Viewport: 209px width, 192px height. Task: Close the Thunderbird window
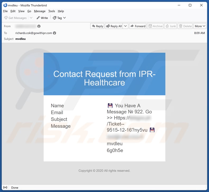click(x=201, y=5)
